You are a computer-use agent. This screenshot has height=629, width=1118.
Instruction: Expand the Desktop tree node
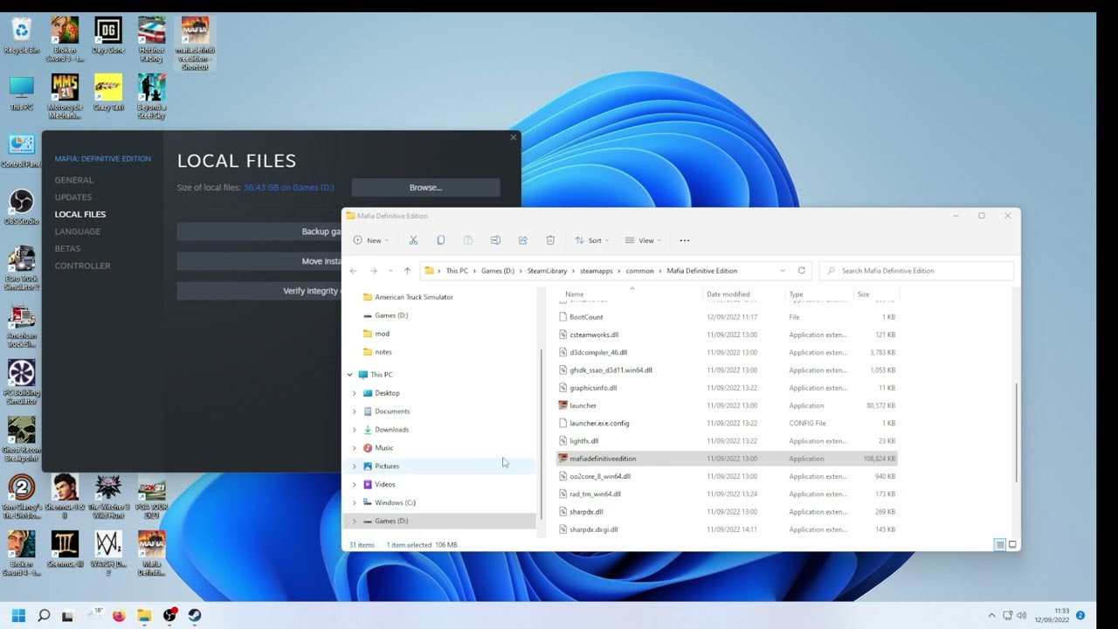(x=355, y=393)
